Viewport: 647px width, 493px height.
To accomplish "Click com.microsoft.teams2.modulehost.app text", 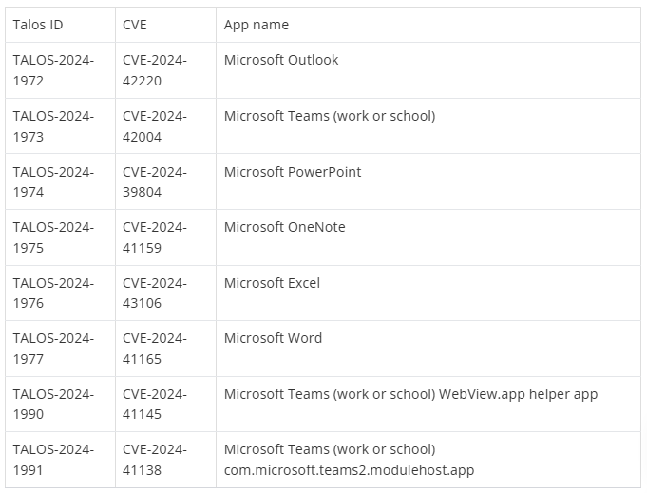I will [x=349, y=469].
